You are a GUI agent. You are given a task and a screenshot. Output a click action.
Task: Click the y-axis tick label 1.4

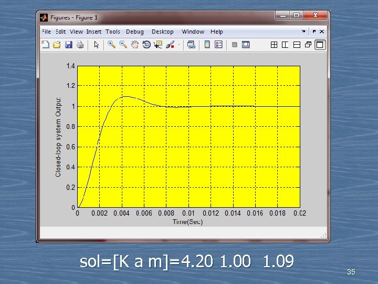71,66
